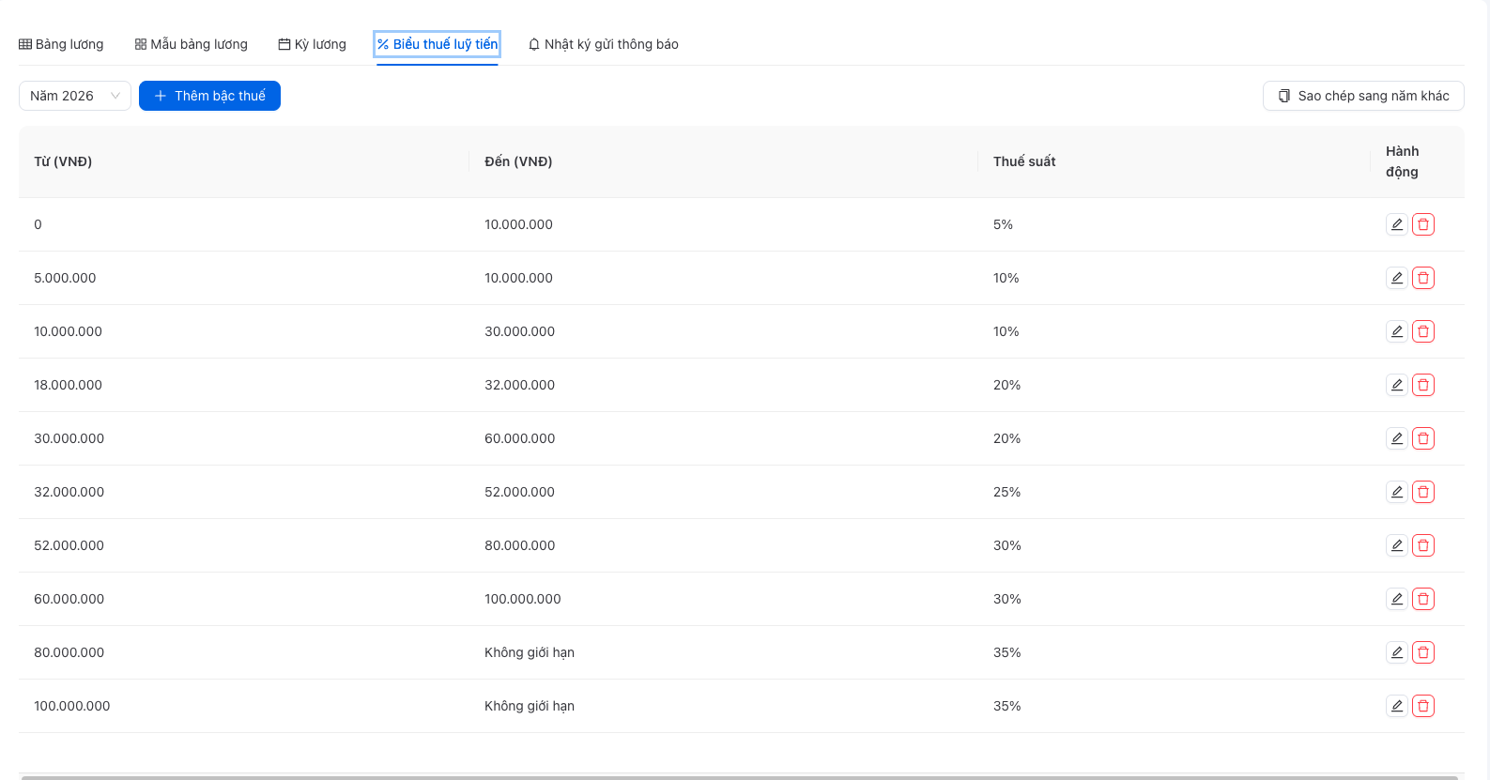The width and height of the screenshot is (1490, 780).
Task: Edit the 10.000.000 to 30.000.000 bracket
Action: 1397,331
